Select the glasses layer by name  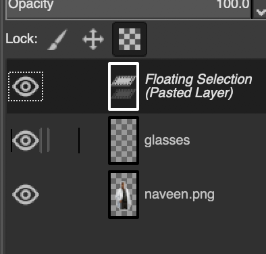[x=167, y=141]
